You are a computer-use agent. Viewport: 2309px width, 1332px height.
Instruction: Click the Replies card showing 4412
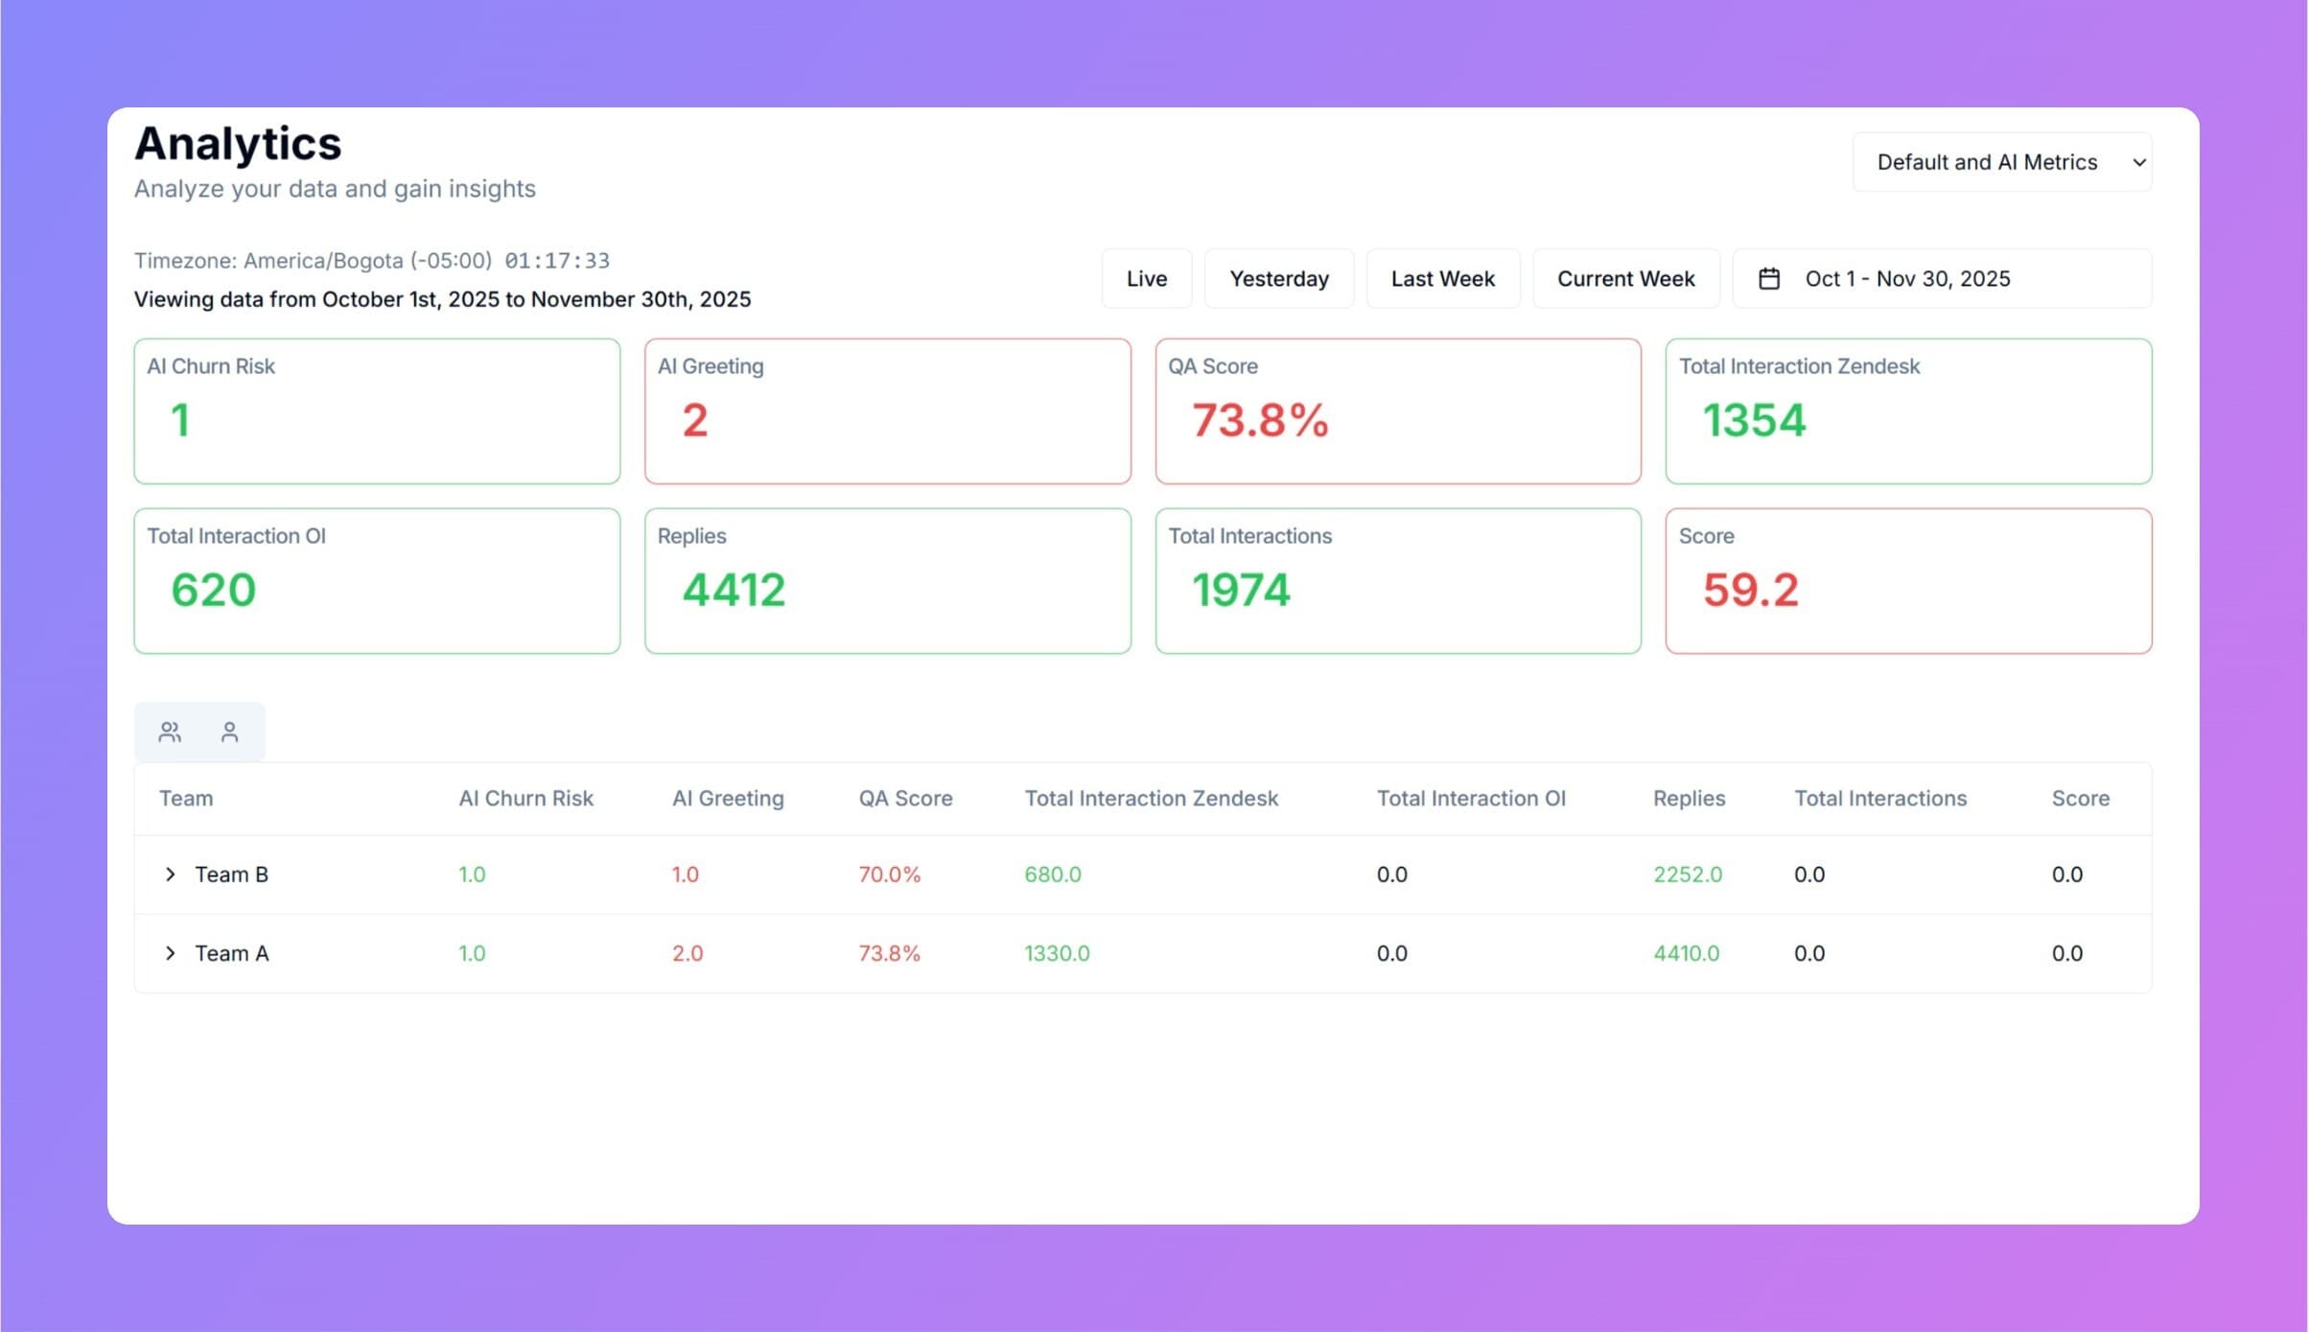(887, 581)
